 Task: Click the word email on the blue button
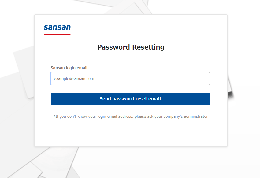pyautogui.click(x=154, y=99)
